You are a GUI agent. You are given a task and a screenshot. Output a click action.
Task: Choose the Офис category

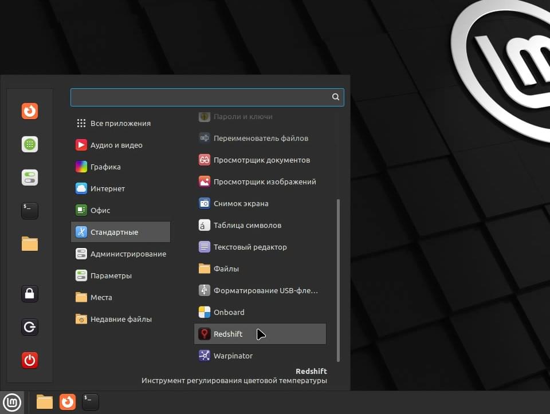[x=121, y=210]
